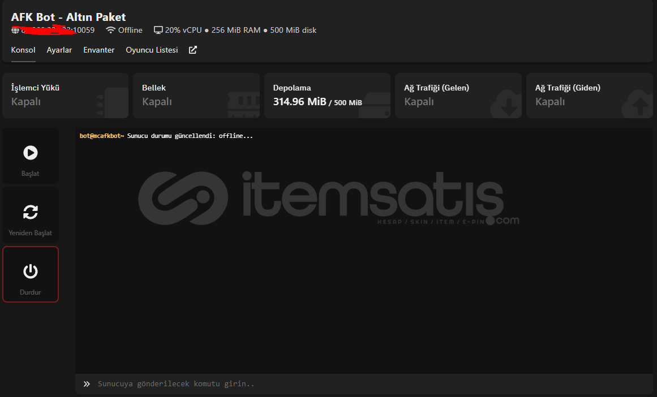Click the upload cloud icon in Giden card
This screenshot has height=397, width=657.
click(x=637, y=103)
